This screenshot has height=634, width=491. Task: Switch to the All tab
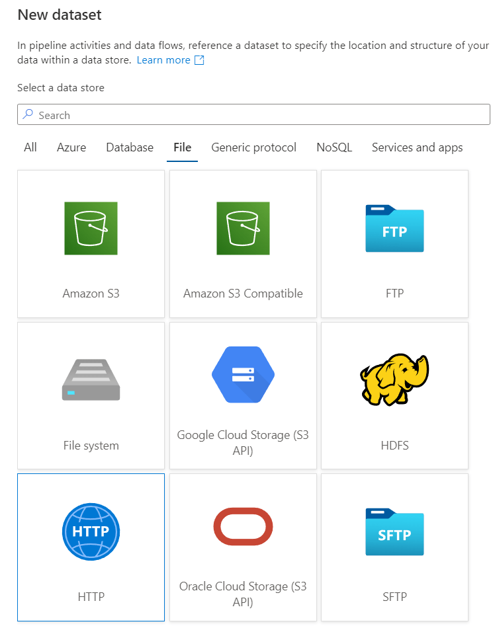30,147
